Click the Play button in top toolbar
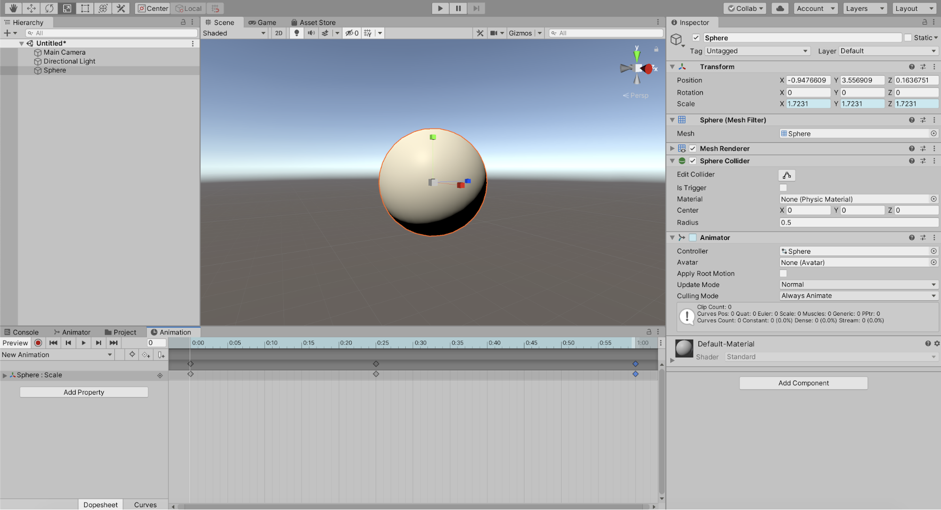 click(440, 8)
